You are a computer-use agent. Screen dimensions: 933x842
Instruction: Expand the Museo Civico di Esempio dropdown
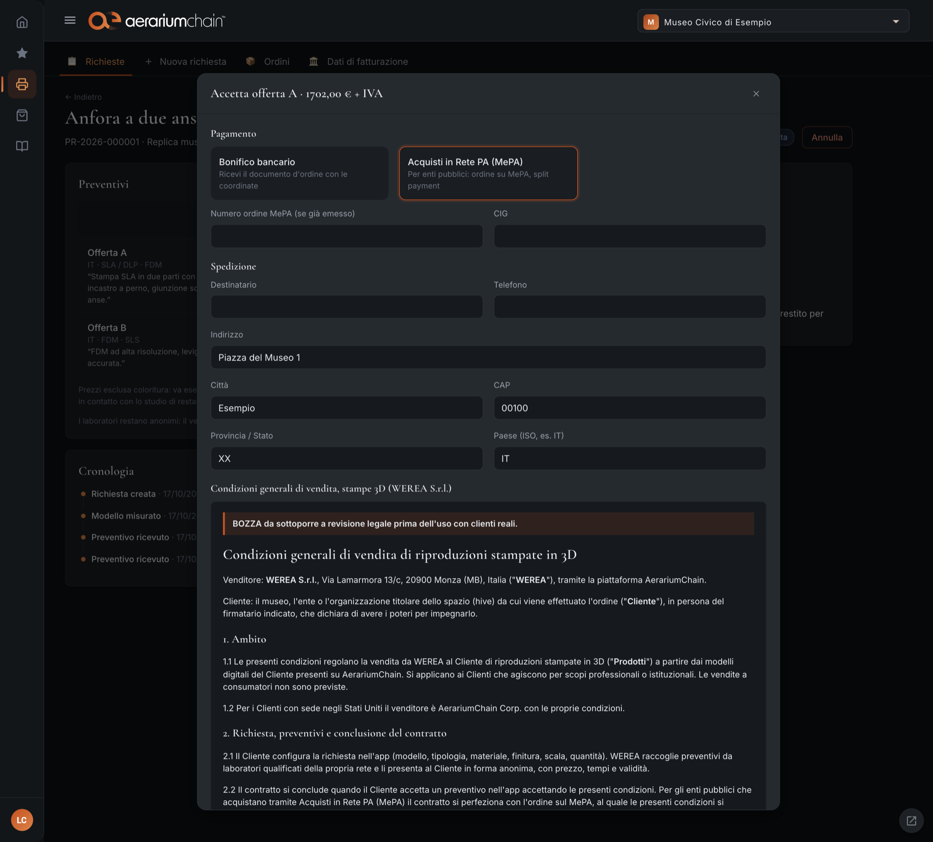(773, 22)
